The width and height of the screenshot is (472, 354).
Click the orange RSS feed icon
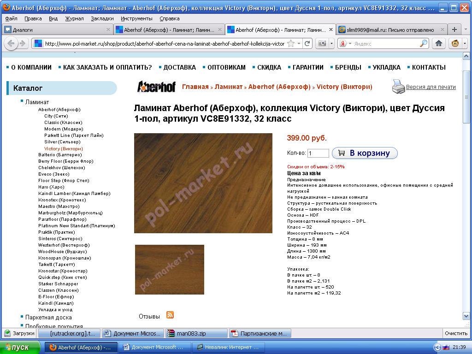click(170, 315)
